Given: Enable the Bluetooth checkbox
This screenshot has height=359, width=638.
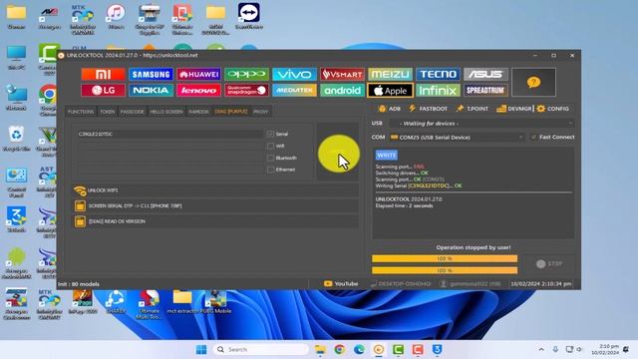Looking at the screenshot, I should [x=270, y=158].
